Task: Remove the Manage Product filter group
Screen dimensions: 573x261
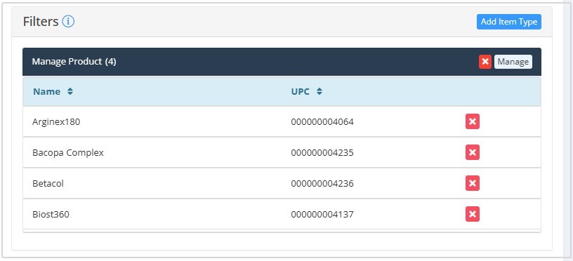Action: pos(485,62)
